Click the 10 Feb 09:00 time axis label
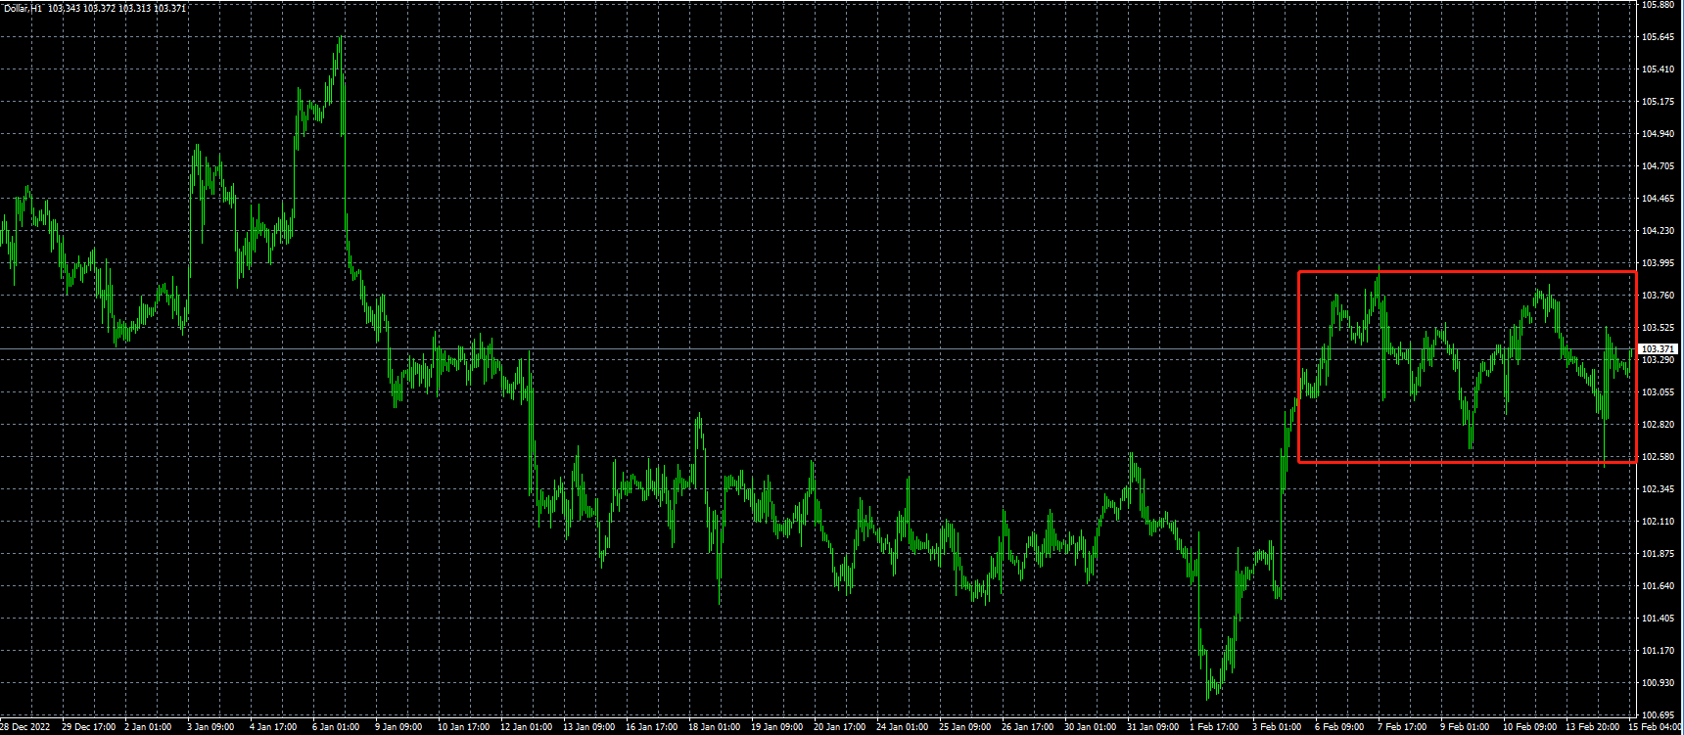The width and height of the screenshot is (1684, 735). [1529, 727]
